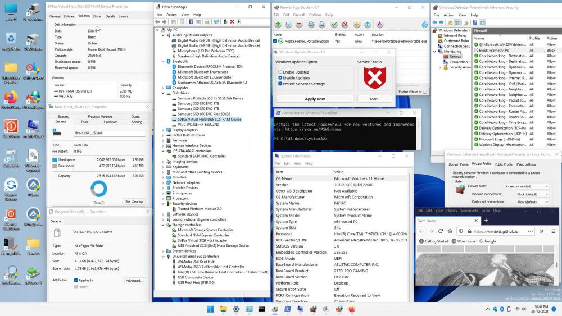Screen dimensions: 562x316
Task: Click the green plus Add Application icon in Firewall App Blocker
Action: [278, 24]
